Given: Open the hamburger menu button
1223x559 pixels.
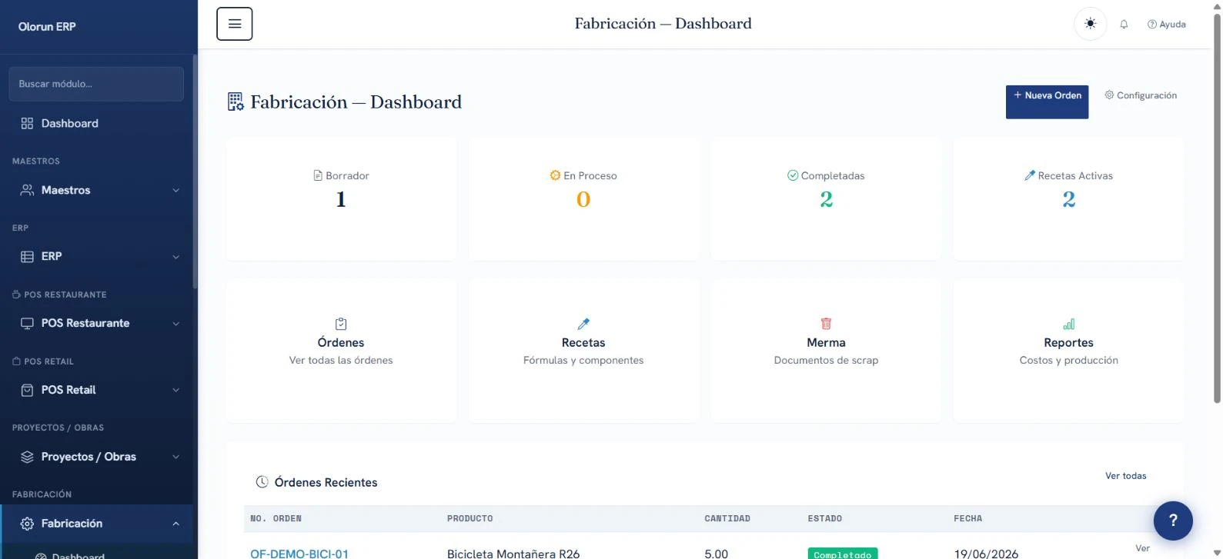Looking at the screenshot, I should [234, 24].
